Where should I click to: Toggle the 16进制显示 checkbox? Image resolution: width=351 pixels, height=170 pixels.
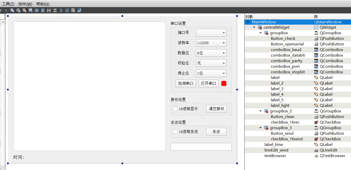point(175,109)
